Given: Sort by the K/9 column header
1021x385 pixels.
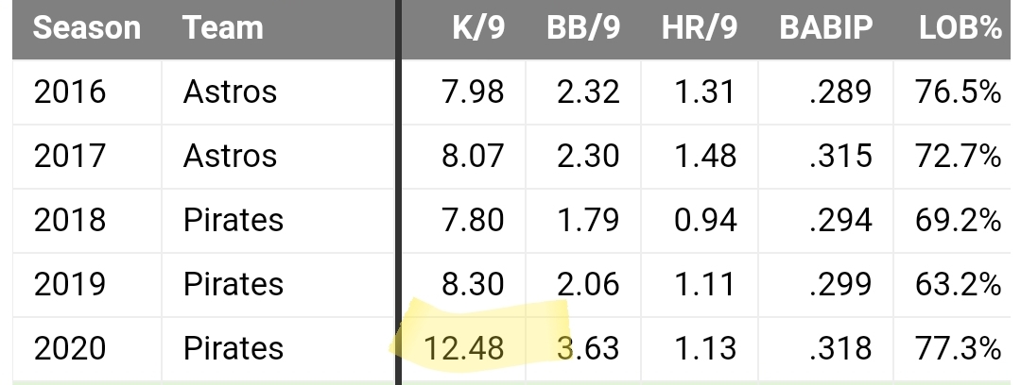Looking at the screenshot, I should tap(477, 28).
